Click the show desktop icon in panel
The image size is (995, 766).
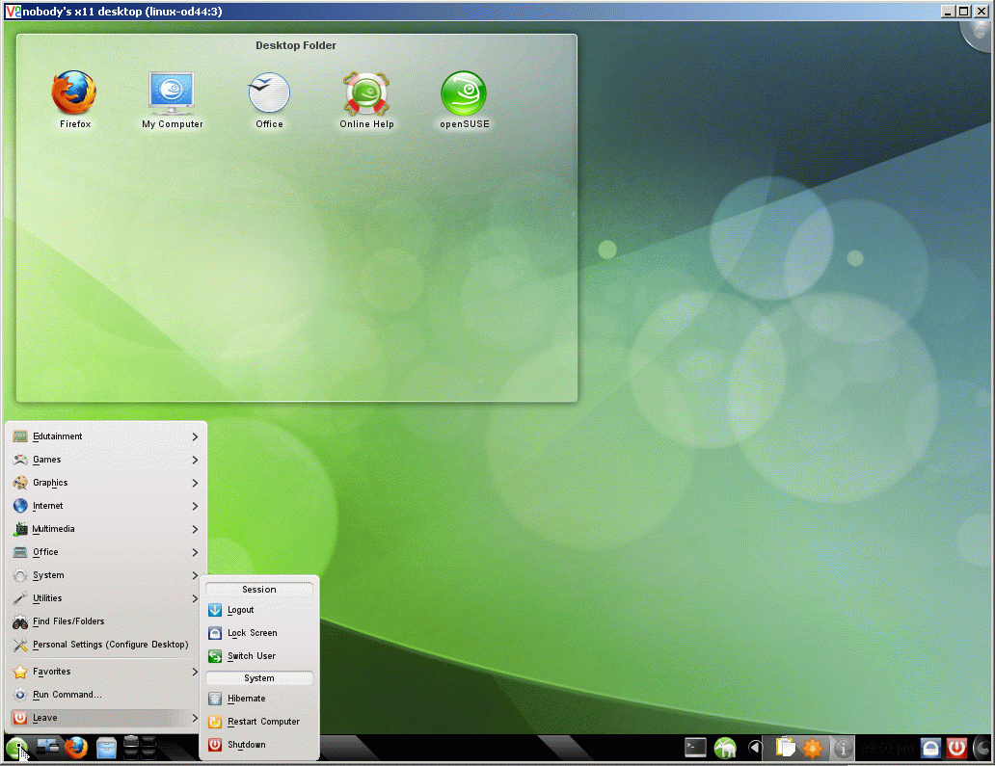47,749
